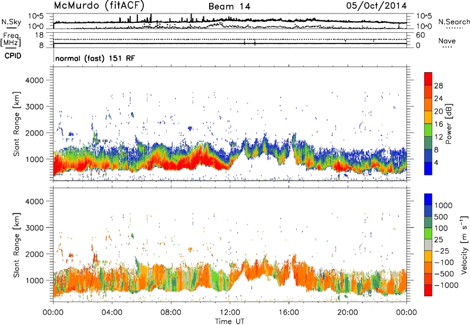Click the N.Sky legend label
Screen dimensions: 470x325
coord(11,22)
